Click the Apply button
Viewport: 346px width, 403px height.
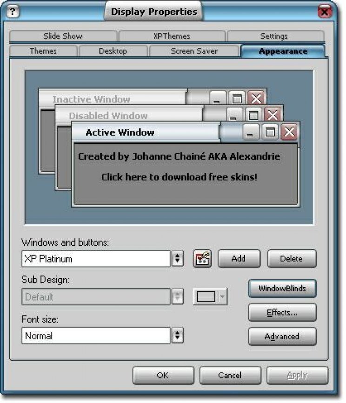point(298,375)
